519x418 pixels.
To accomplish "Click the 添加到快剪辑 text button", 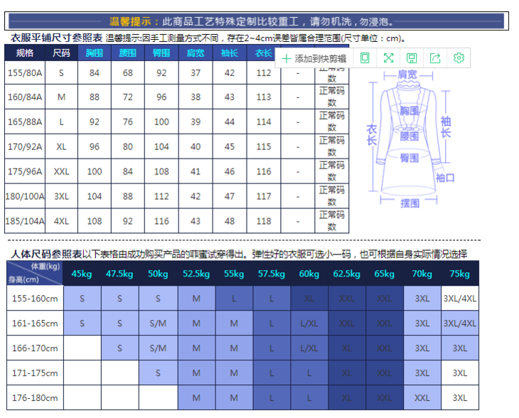I will (321, 58).
